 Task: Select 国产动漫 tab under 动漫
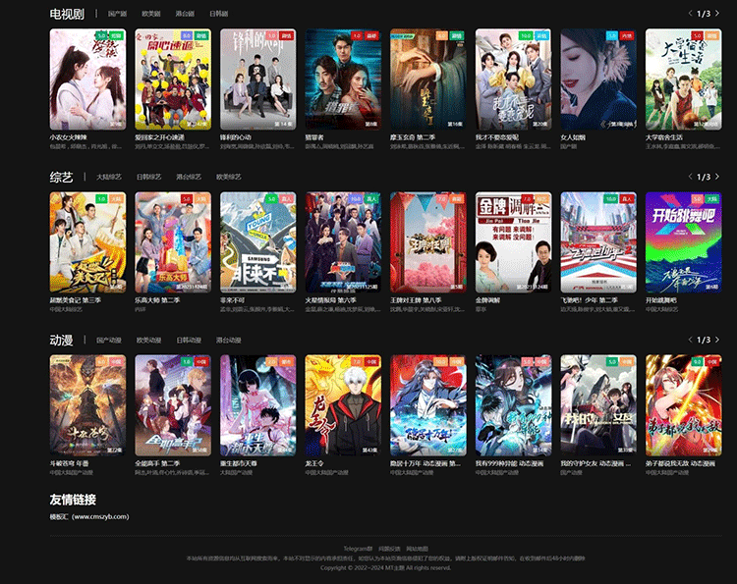tap(109, 340)
